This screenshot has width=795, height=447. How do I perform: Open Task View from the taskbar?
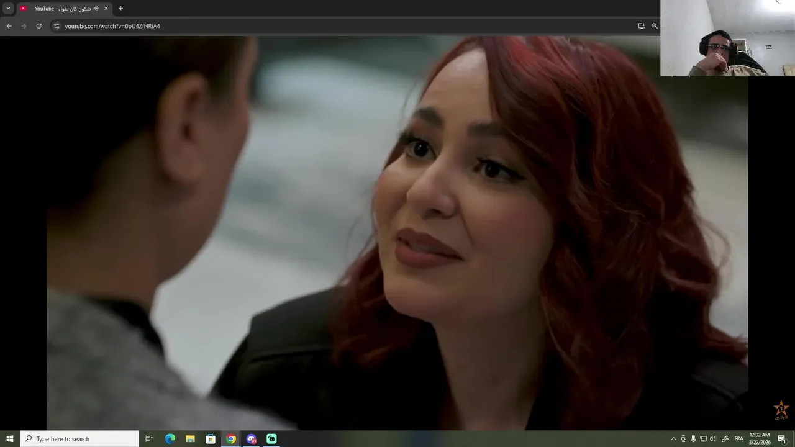tap(149, 439)
